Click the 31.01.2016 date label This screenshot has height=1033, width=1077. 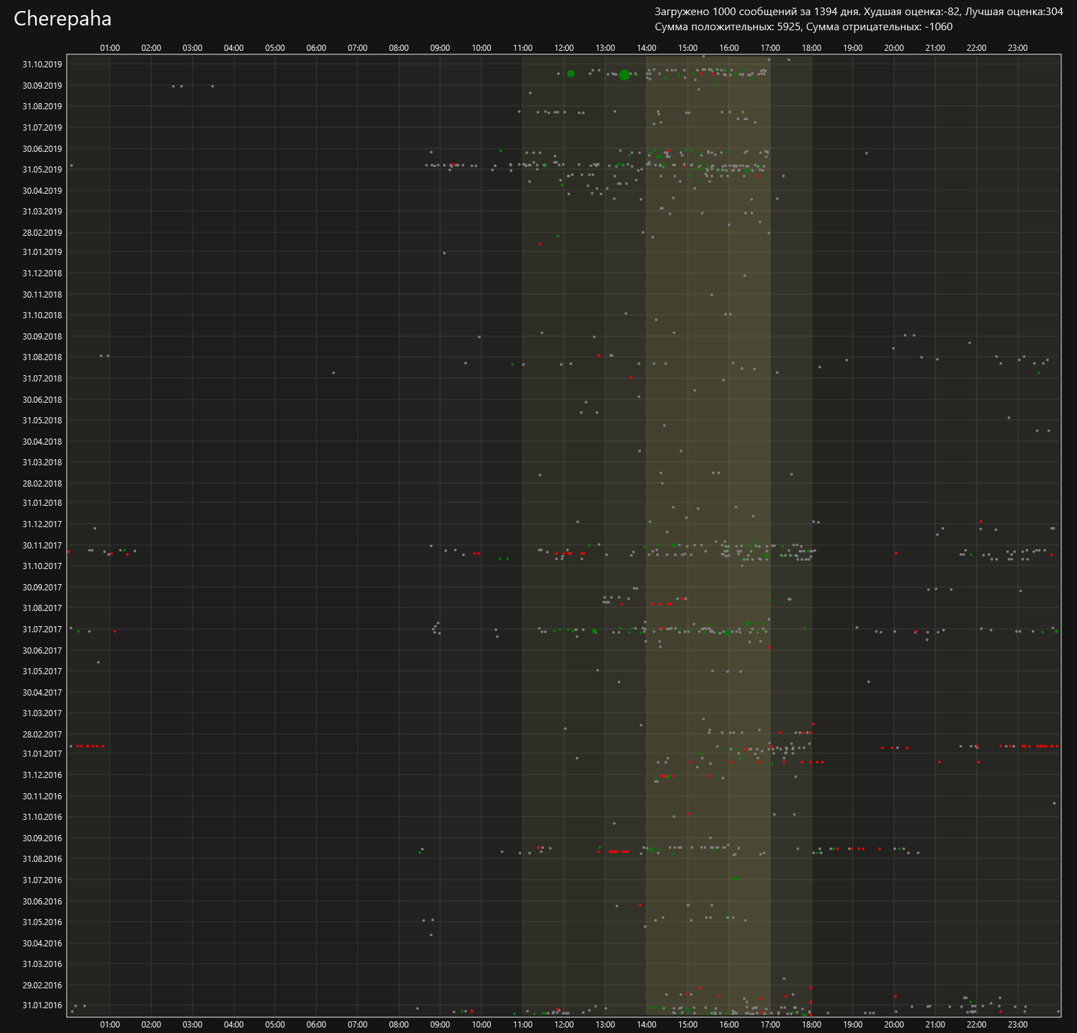click(x=42, y=1006)
